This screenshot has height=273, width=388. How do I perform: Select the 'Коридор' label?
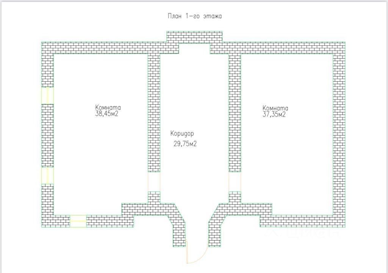pos(182,134)
